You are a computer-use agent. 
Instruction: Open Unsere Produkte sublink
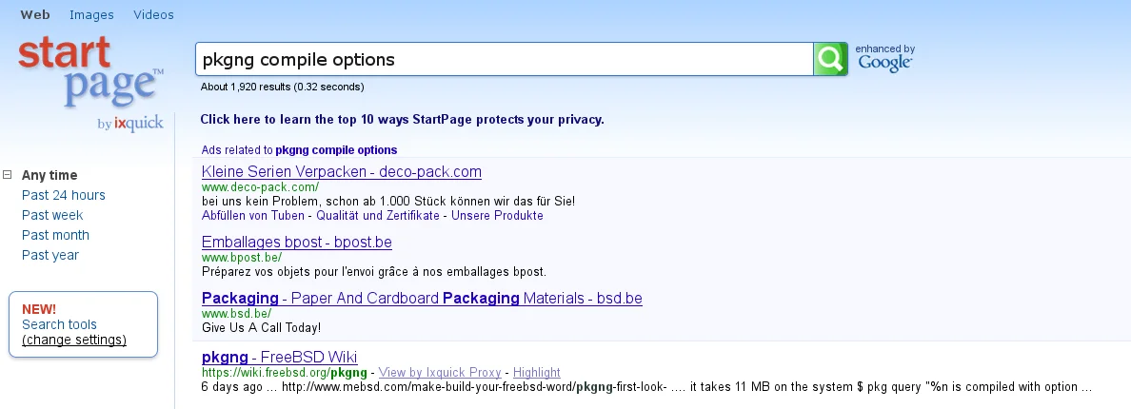(x=497, y=215)
